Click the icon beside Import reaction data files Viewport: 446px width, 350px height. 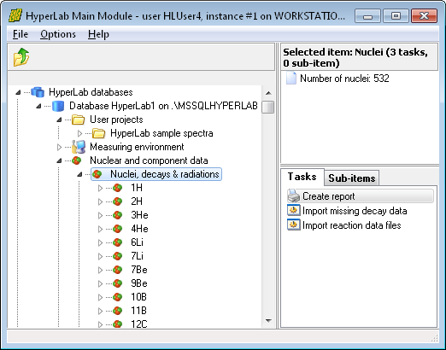coord(294,225)
